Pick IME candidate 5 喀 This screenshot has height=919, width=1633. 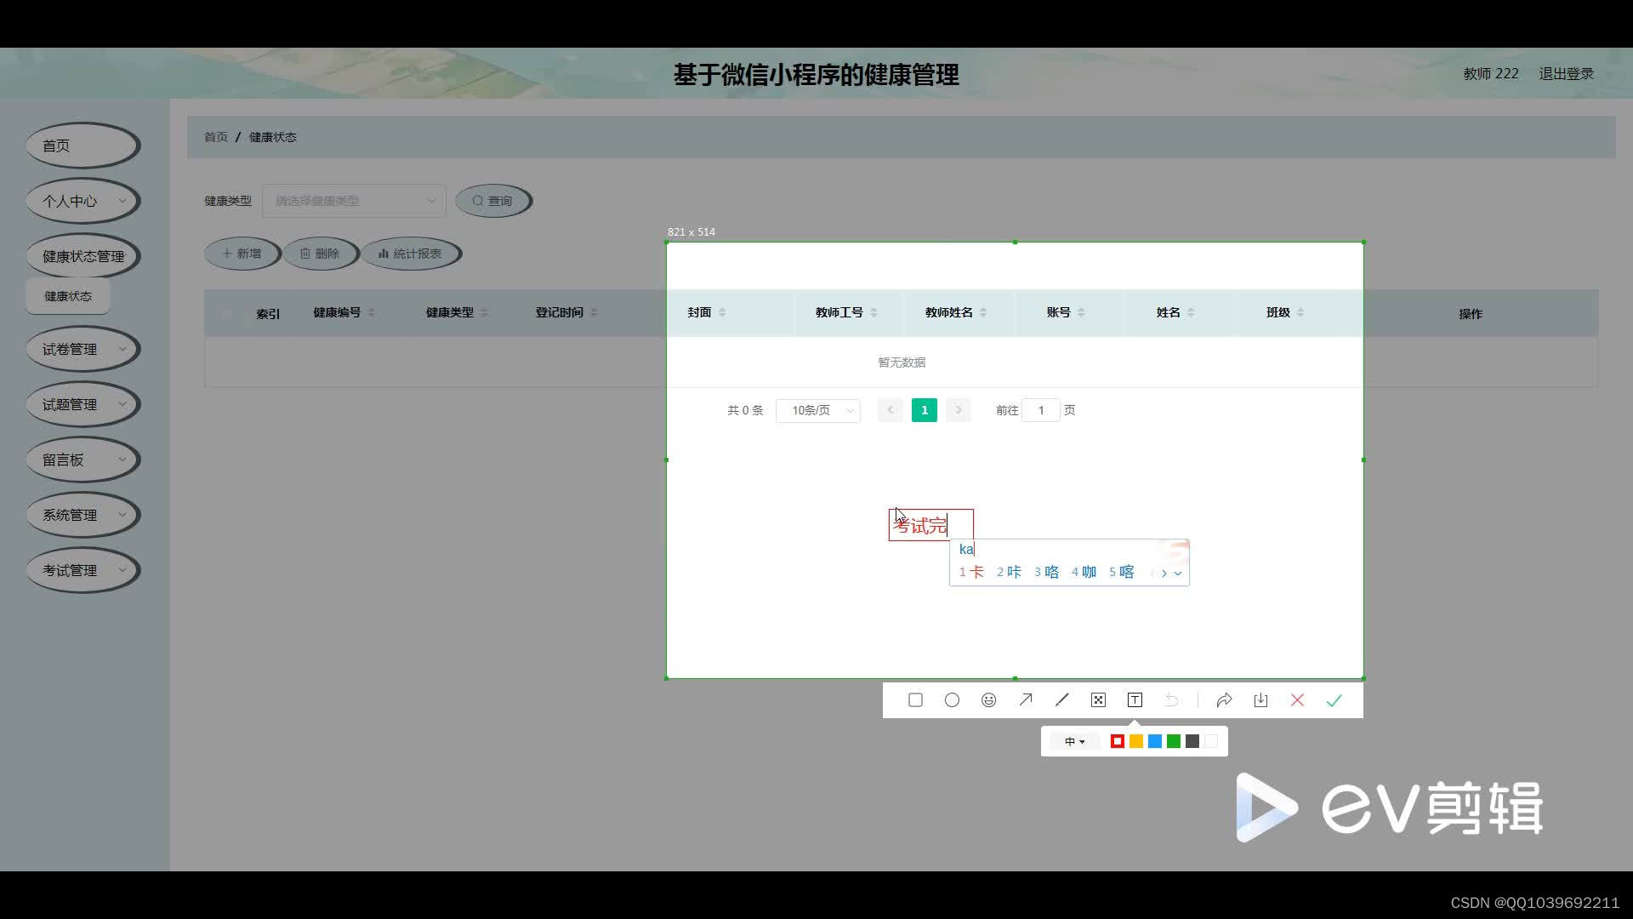tap(1121, 573)
